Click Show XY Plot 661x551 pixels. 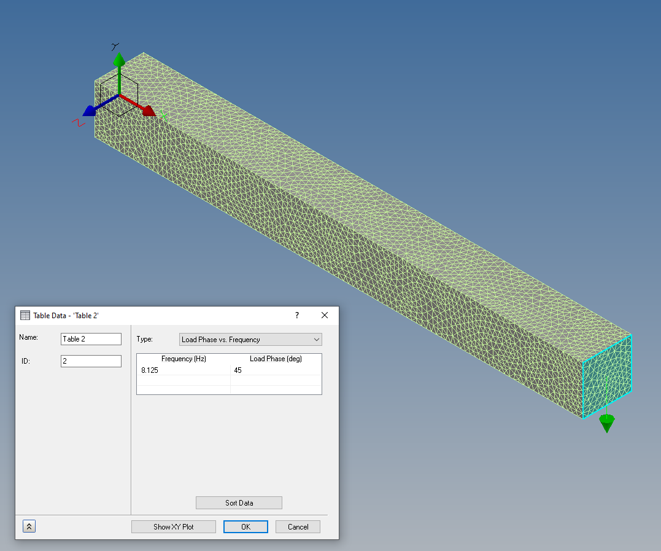[x=173, y=526]
